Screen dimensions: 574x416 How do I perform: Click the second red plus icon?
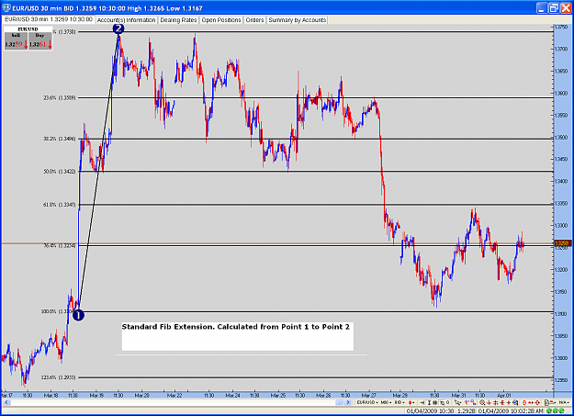[509, 402]
